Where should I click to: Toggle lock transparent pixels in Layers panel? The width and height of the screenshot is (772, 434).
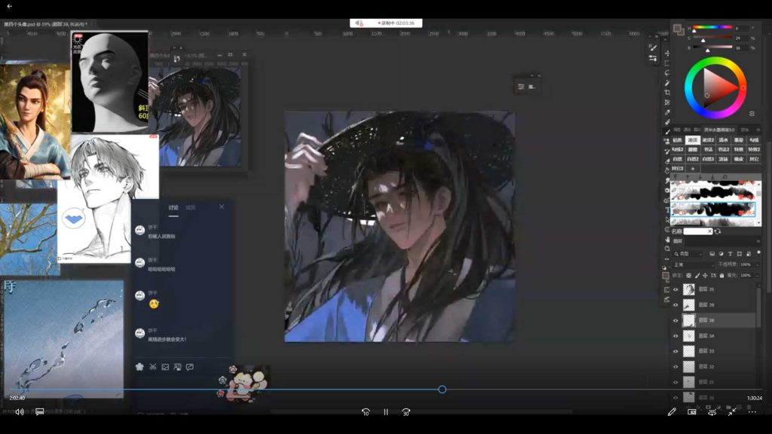tap(689, 276)
